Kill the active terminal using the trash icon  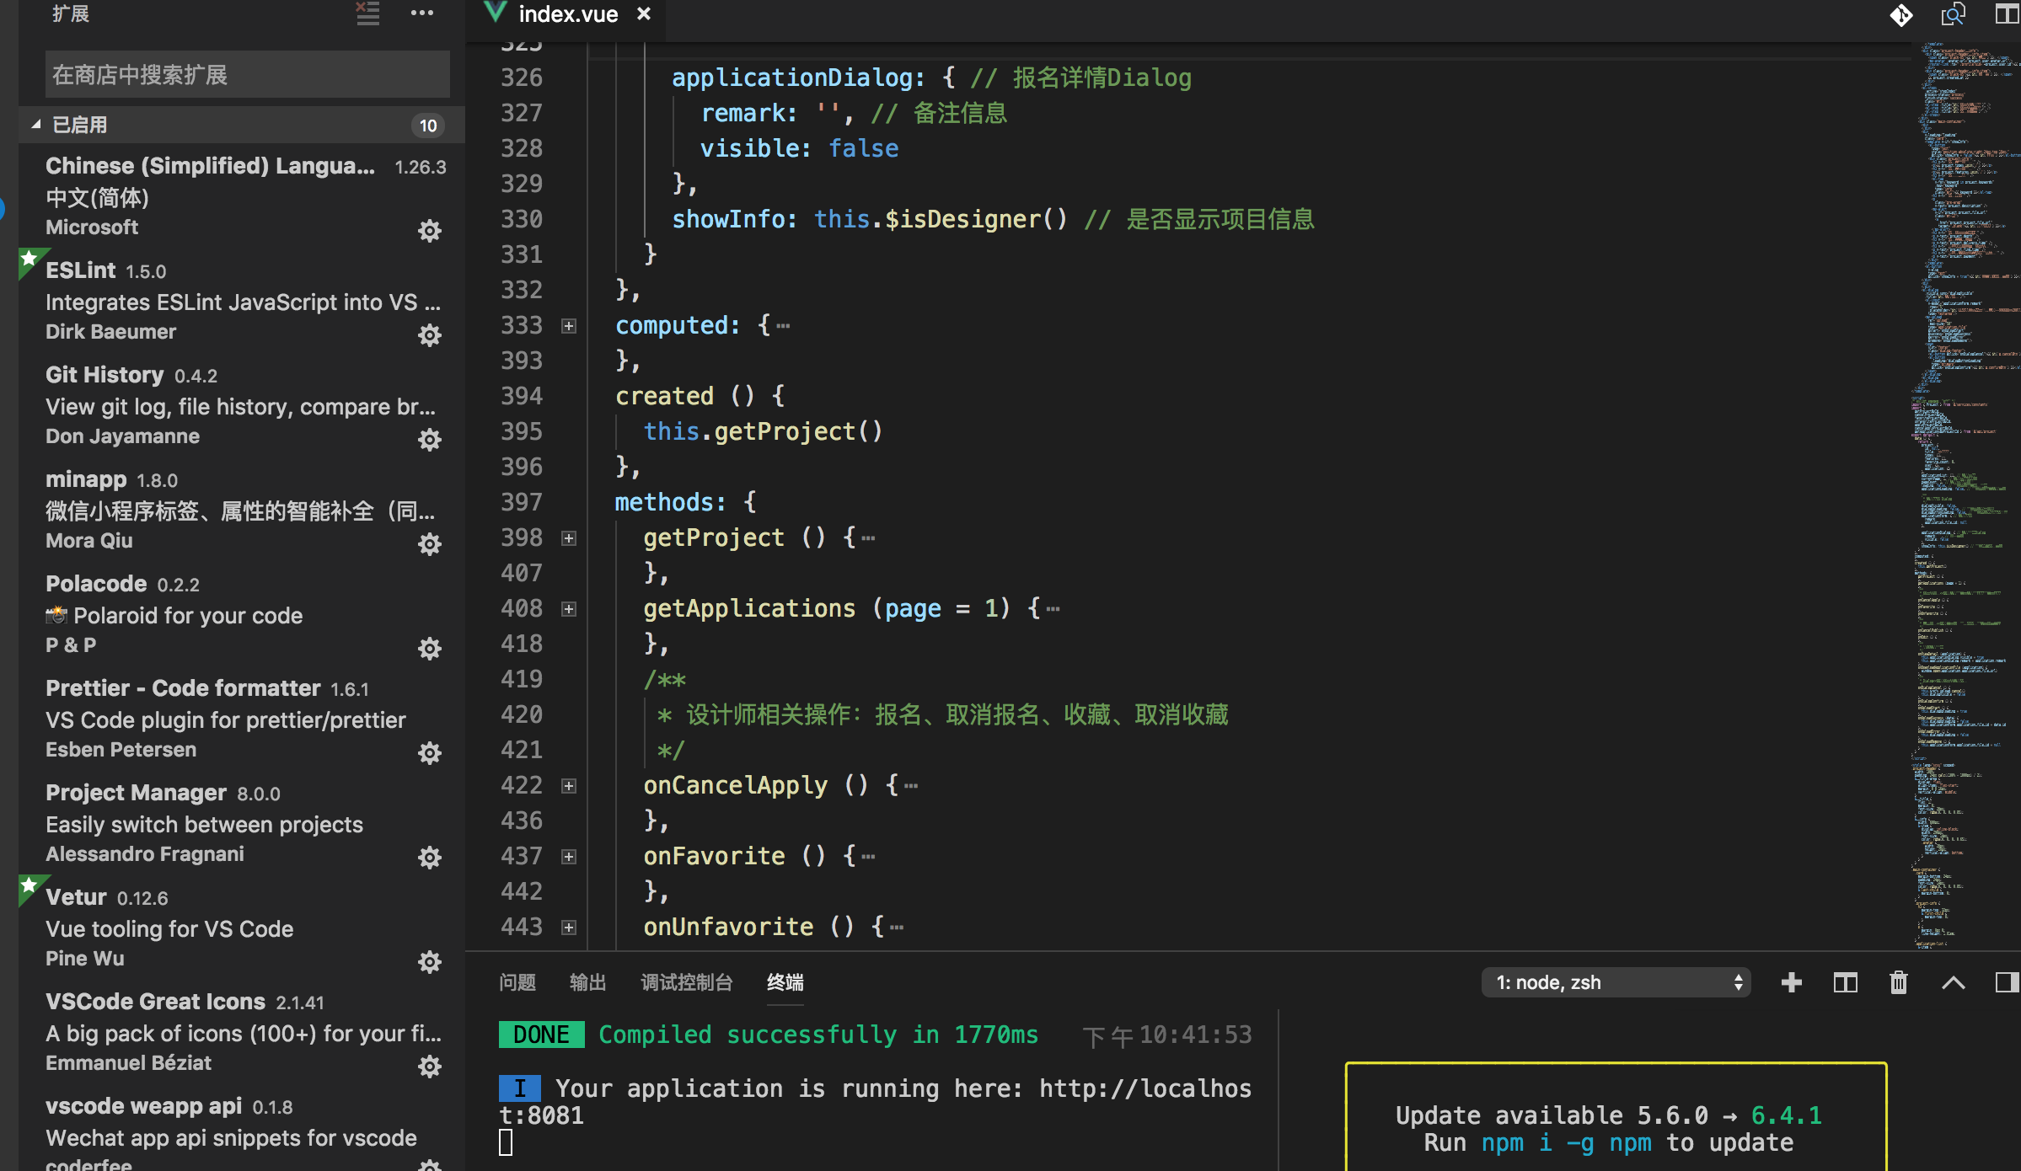tap(1898, 981)
